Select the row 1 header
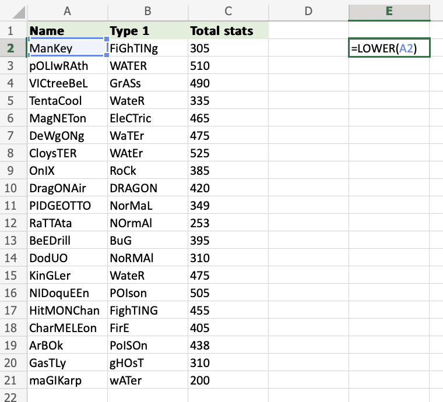This screenshot has width=443, height=402. coord(13,31)
